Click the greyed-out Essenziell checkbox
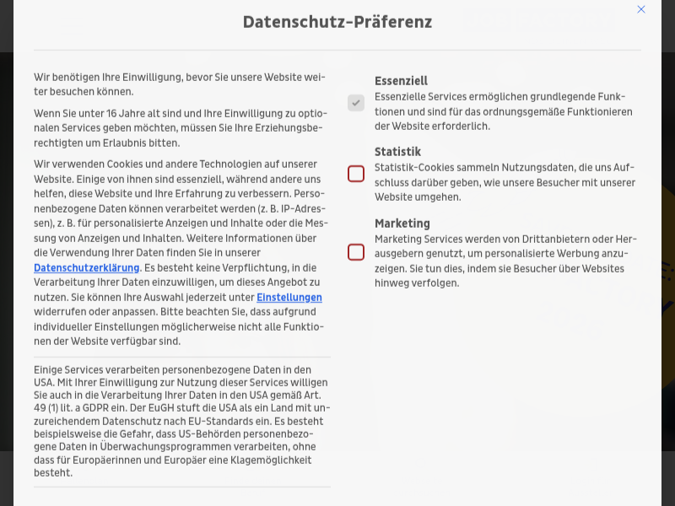 pyautogui.click(x=356, y=103)
